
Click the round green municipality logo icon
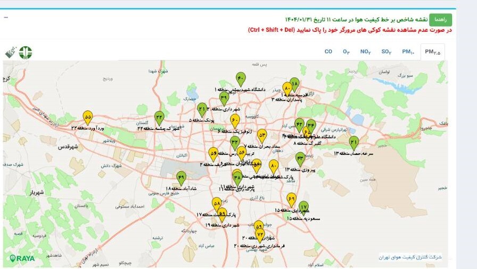[x=26, y=52]
